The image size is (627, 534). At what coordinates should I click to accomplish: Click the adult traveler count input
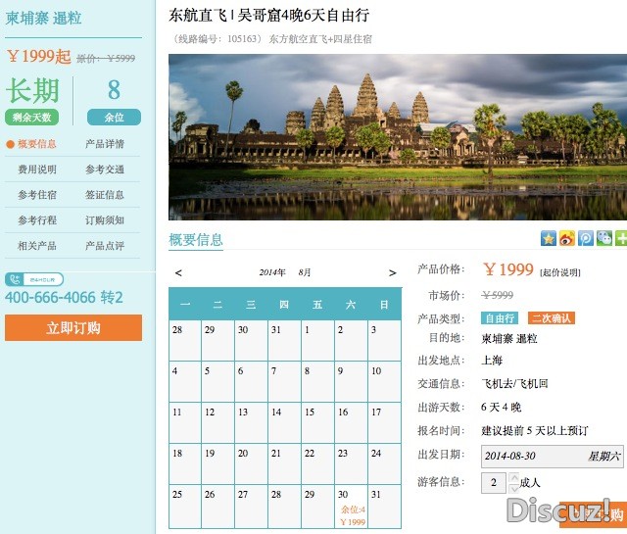click(x=494, y=482)
